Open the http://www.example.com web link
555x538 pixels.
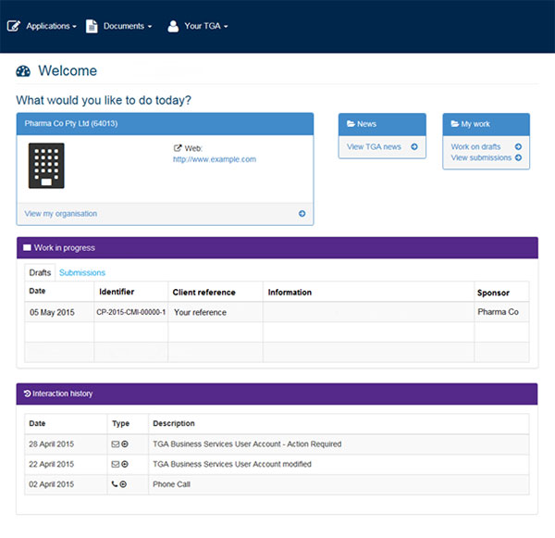pyautogui.click(x=214, y=159)
